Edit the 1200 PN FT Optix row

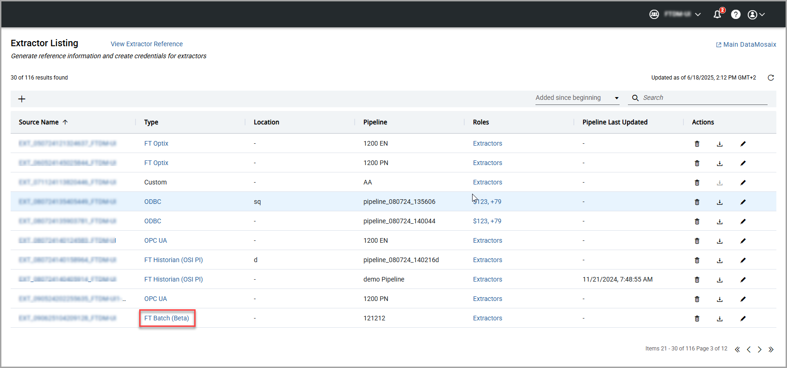[743, 163]
